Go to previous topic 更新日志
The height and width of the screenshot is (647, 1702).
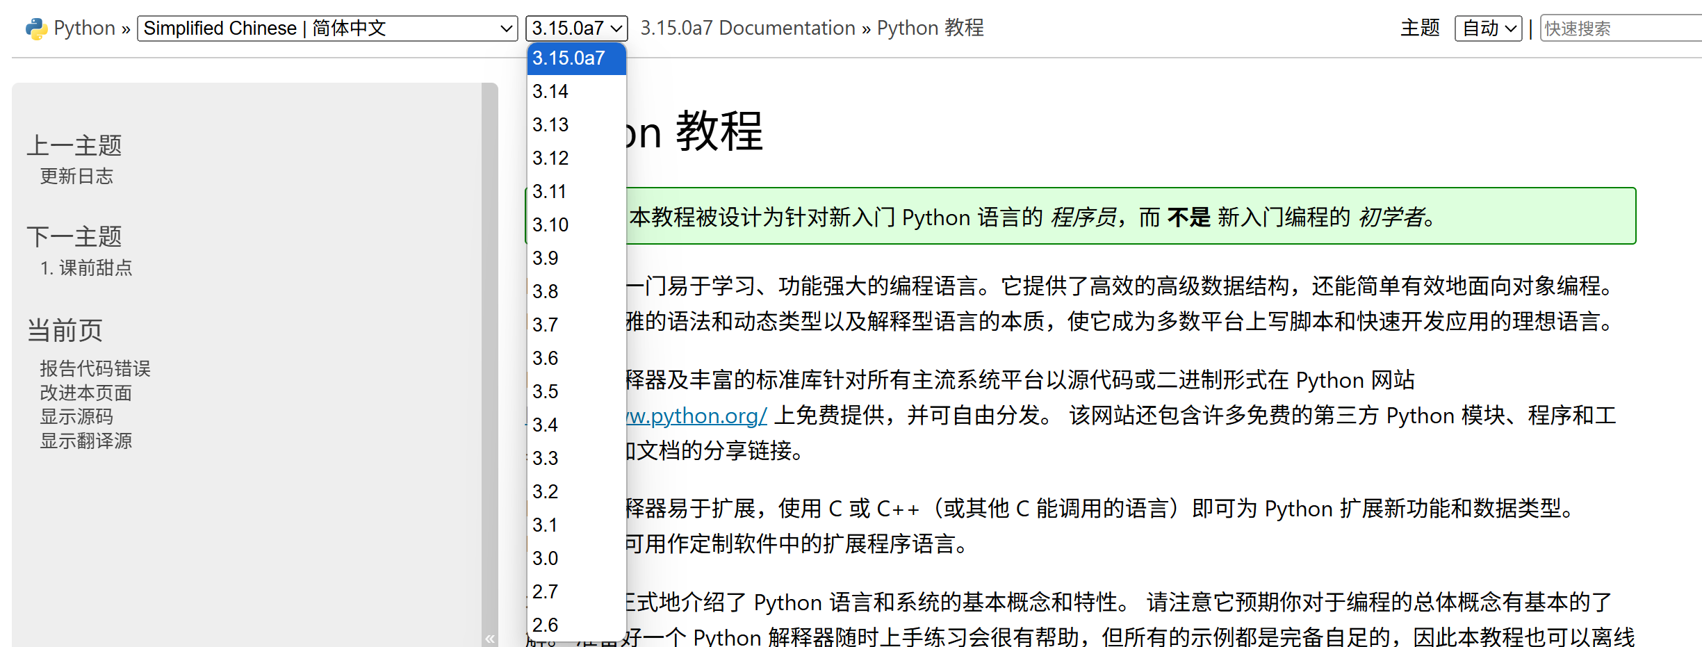[x=76, y=177]
